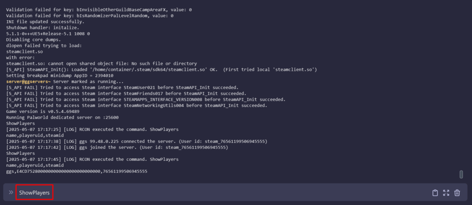Viewport: 472px width, 205px height.
Task: Click the clipboard copy icon
Action: 435,193
